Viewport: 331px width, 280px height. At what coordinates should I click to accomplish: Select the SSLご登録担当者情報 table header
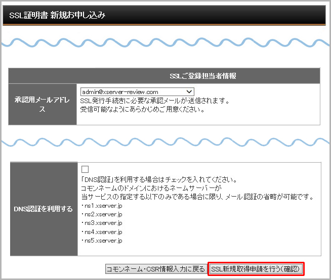click(x=203, y=76)
